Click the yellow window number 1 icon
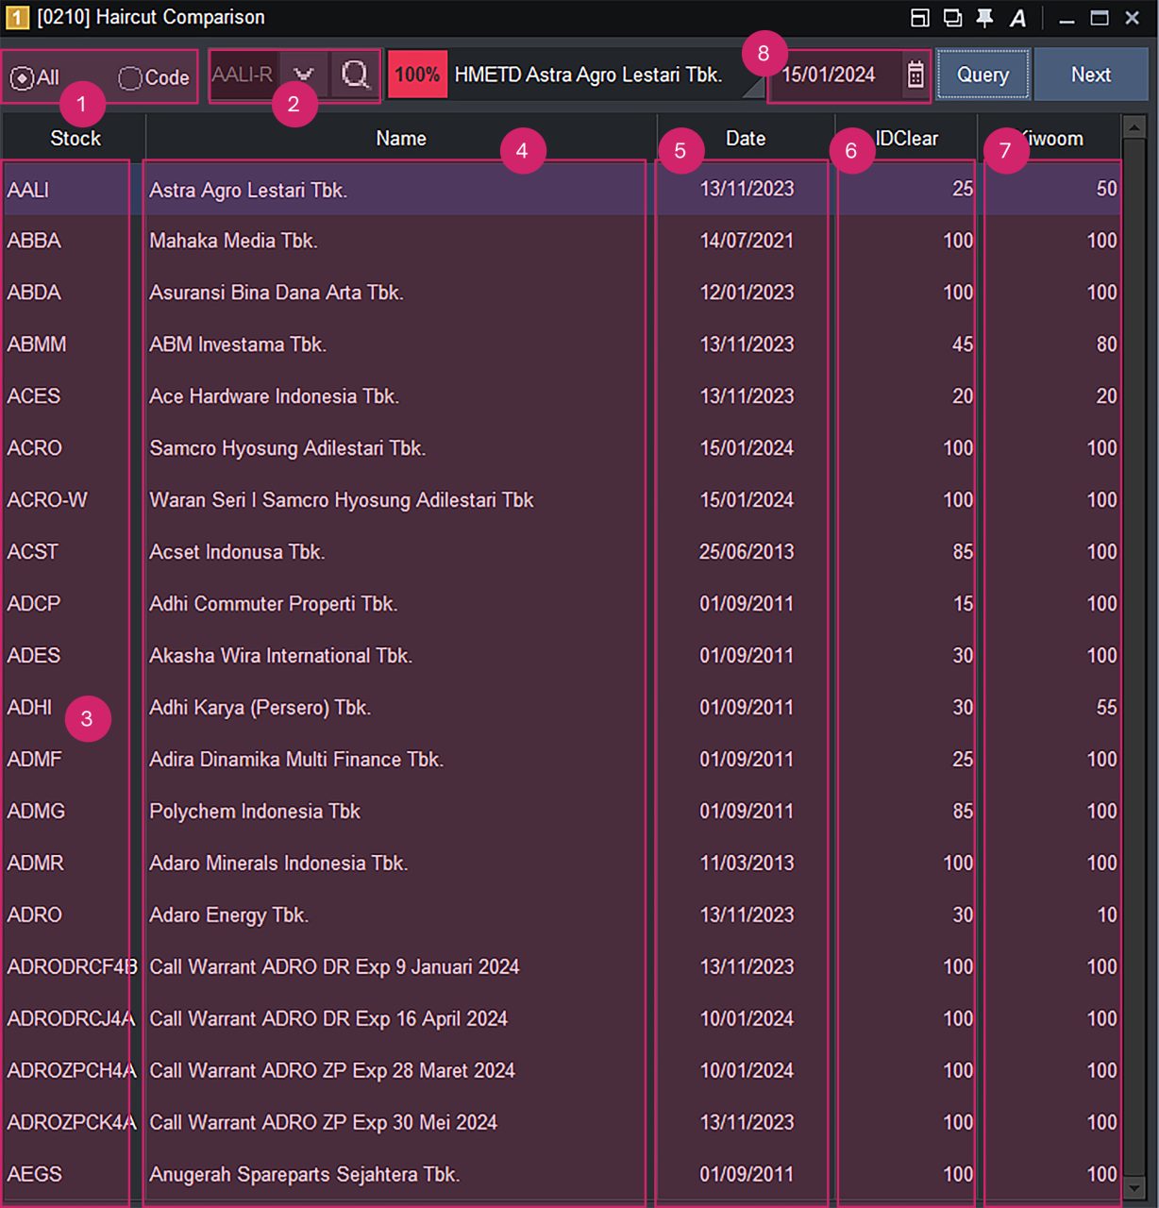The height and width of the screenshot is (1208, 1159). 17,18
